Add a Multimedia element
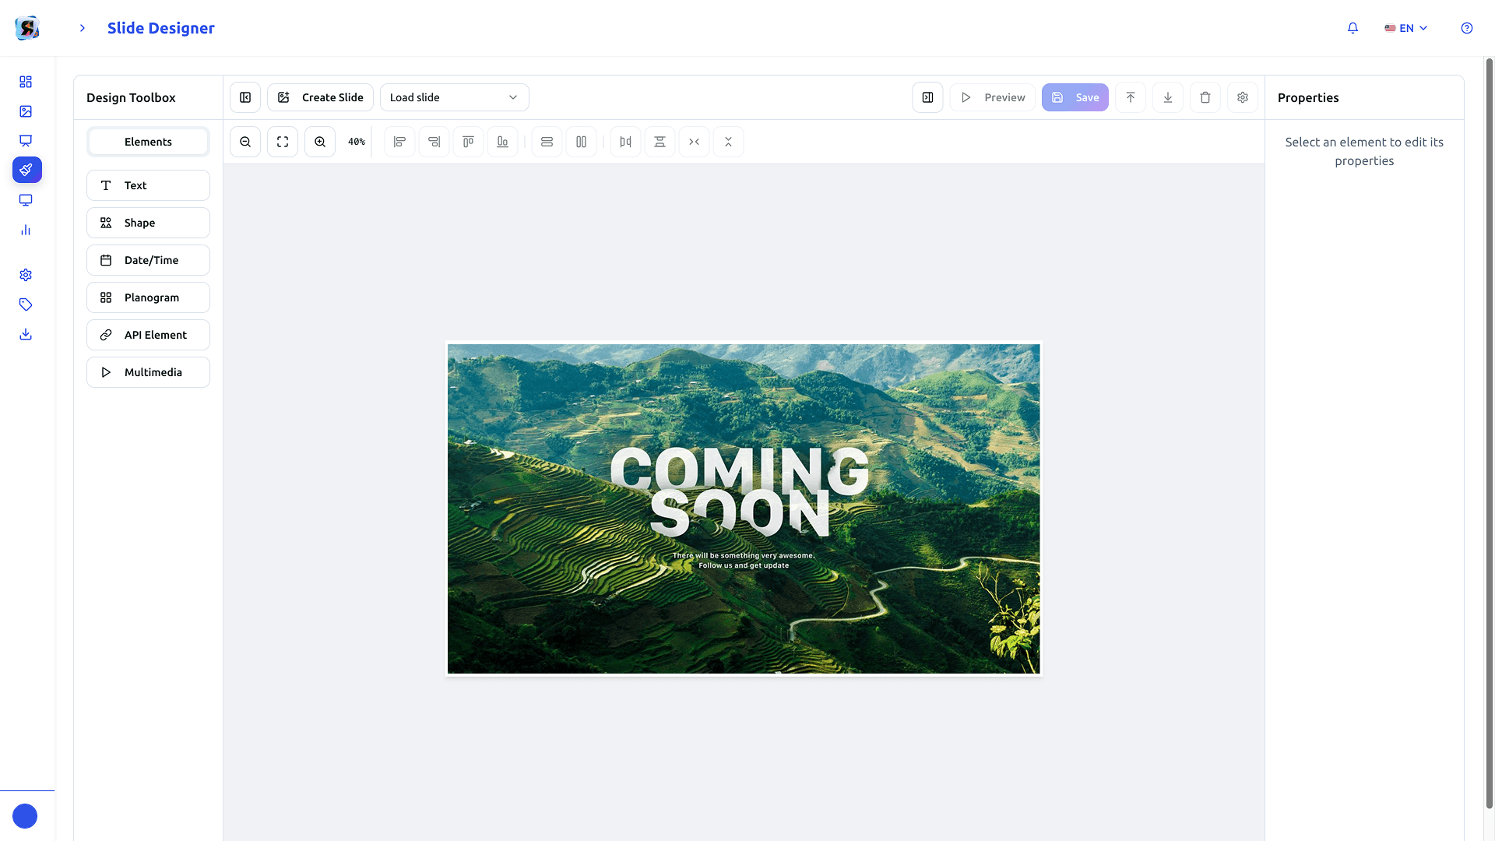 coord(148,372)
